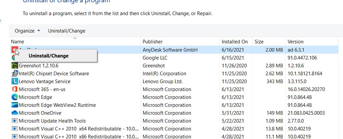The image size is (343, 139).
Task: Click the Visual C++ 2010 x64 icon
Action: 14,128
